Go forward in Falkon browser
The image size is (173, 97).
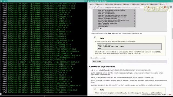pos(92,7)
